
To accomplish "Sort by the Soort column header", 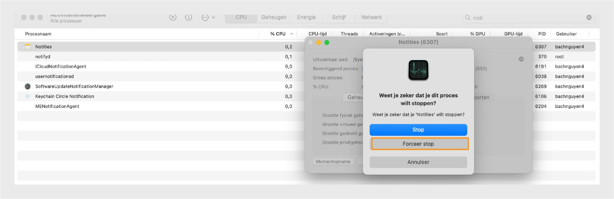I will pos(442,34).
